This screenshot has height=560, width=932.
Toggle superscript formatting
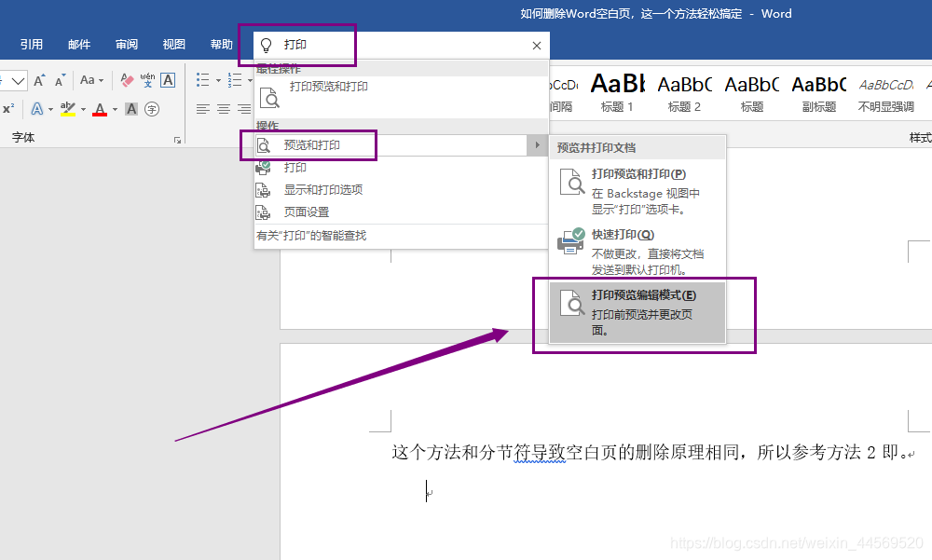pyautogui.click(x=7, y=109)
